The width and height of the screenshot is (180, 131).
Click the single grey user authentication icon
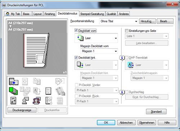click(x=25, y=100)
